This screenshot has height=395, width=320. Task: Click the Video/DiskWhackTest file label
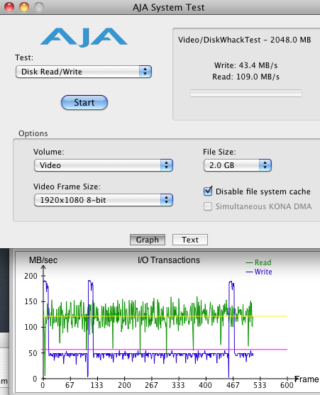click(x=244, y=40)
